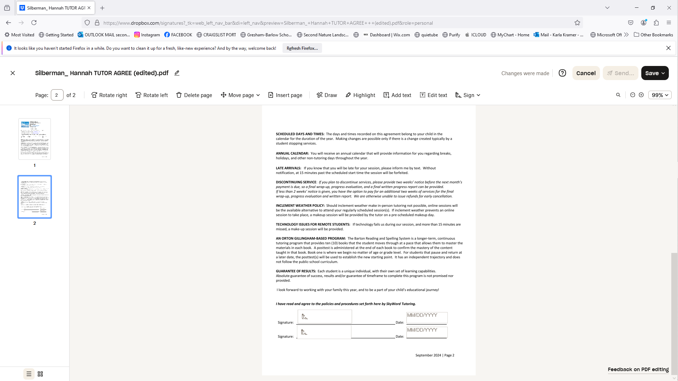This screenshot has height=381, width=678.
Task: Open the help question mark icon
Action: click(x=562, y=73)
